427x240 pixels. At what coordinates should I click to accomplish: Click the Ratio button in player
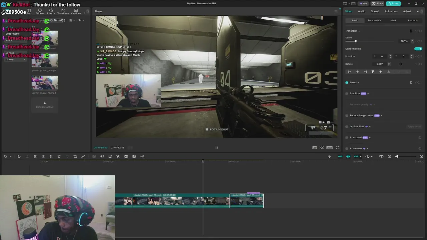coord(329,147)
